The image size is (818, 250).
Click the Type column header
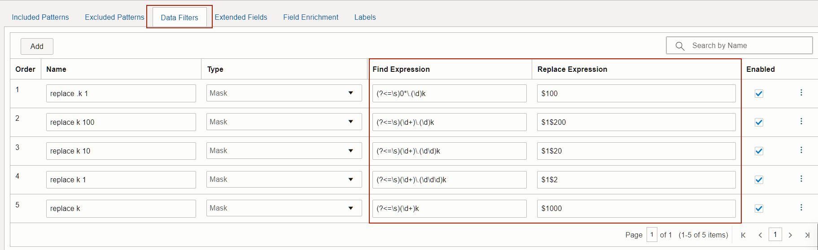[215, 69]
